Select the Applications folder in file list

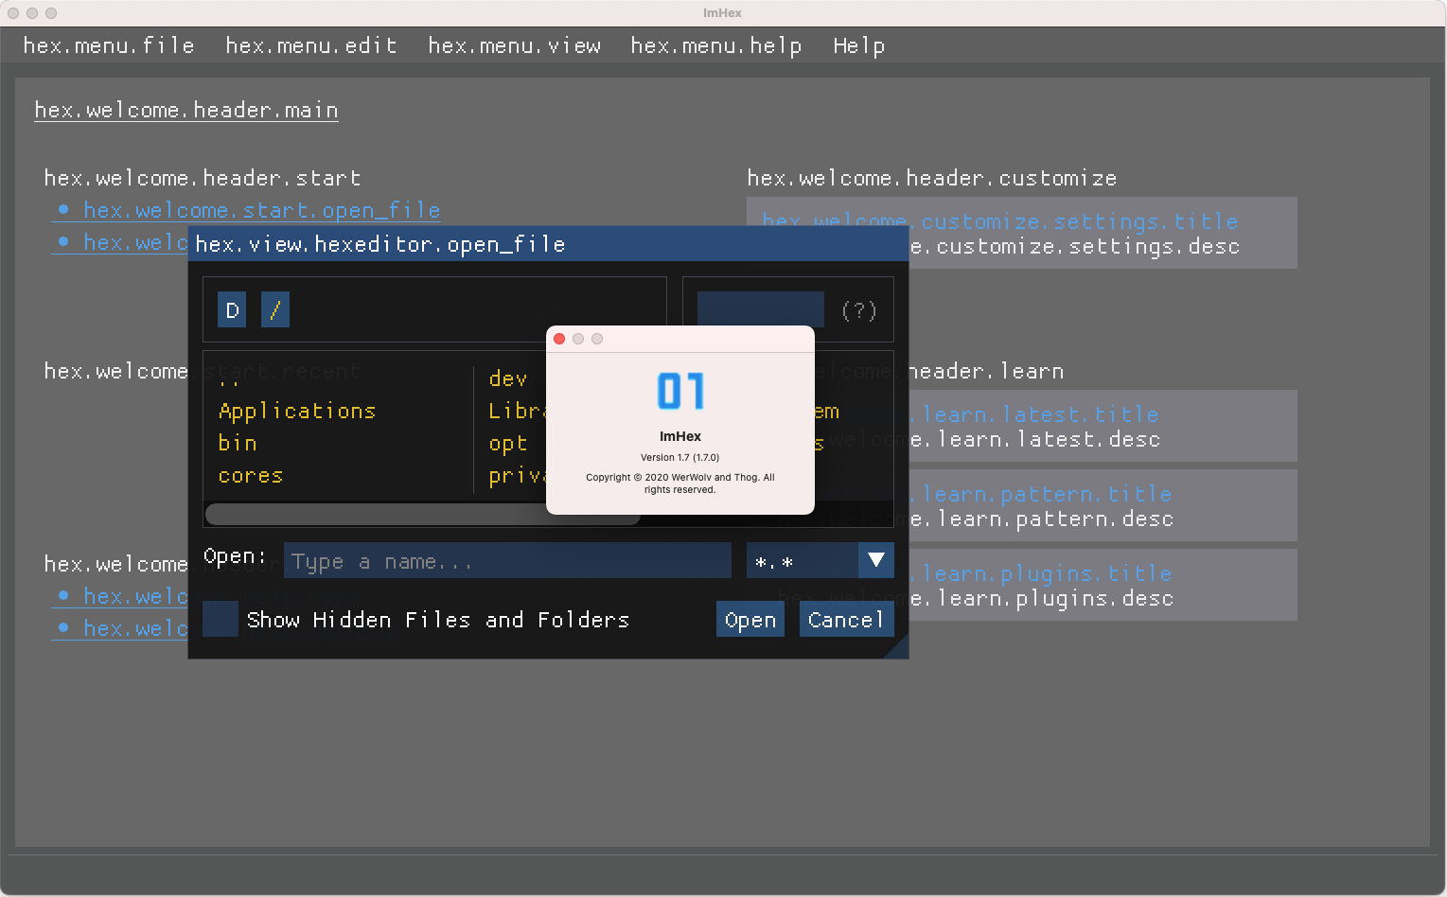(296, 411)
